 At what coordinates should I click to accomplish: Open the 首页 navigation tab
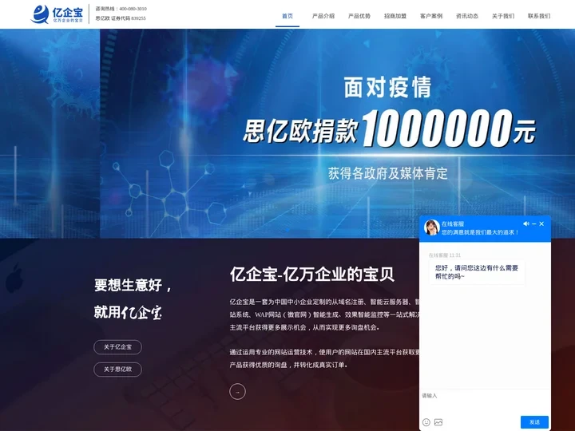click(287, 16)
